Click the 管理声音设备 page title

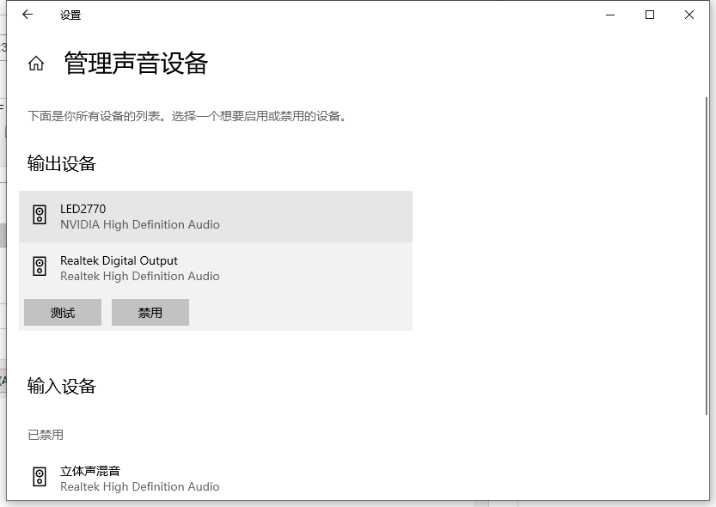point(136,64)
